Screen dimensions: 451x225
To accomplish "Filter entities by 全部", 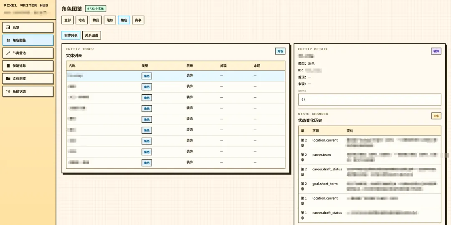I will (68, 20).
